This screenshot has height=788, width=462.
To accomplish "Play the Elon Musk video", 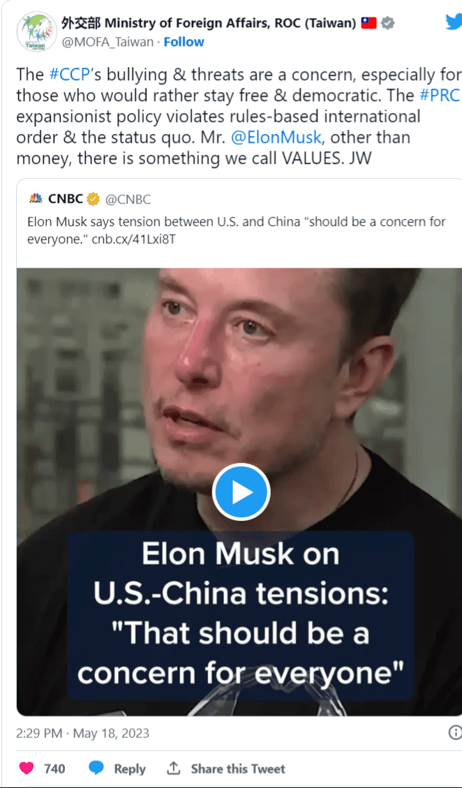I will (241, 492).
